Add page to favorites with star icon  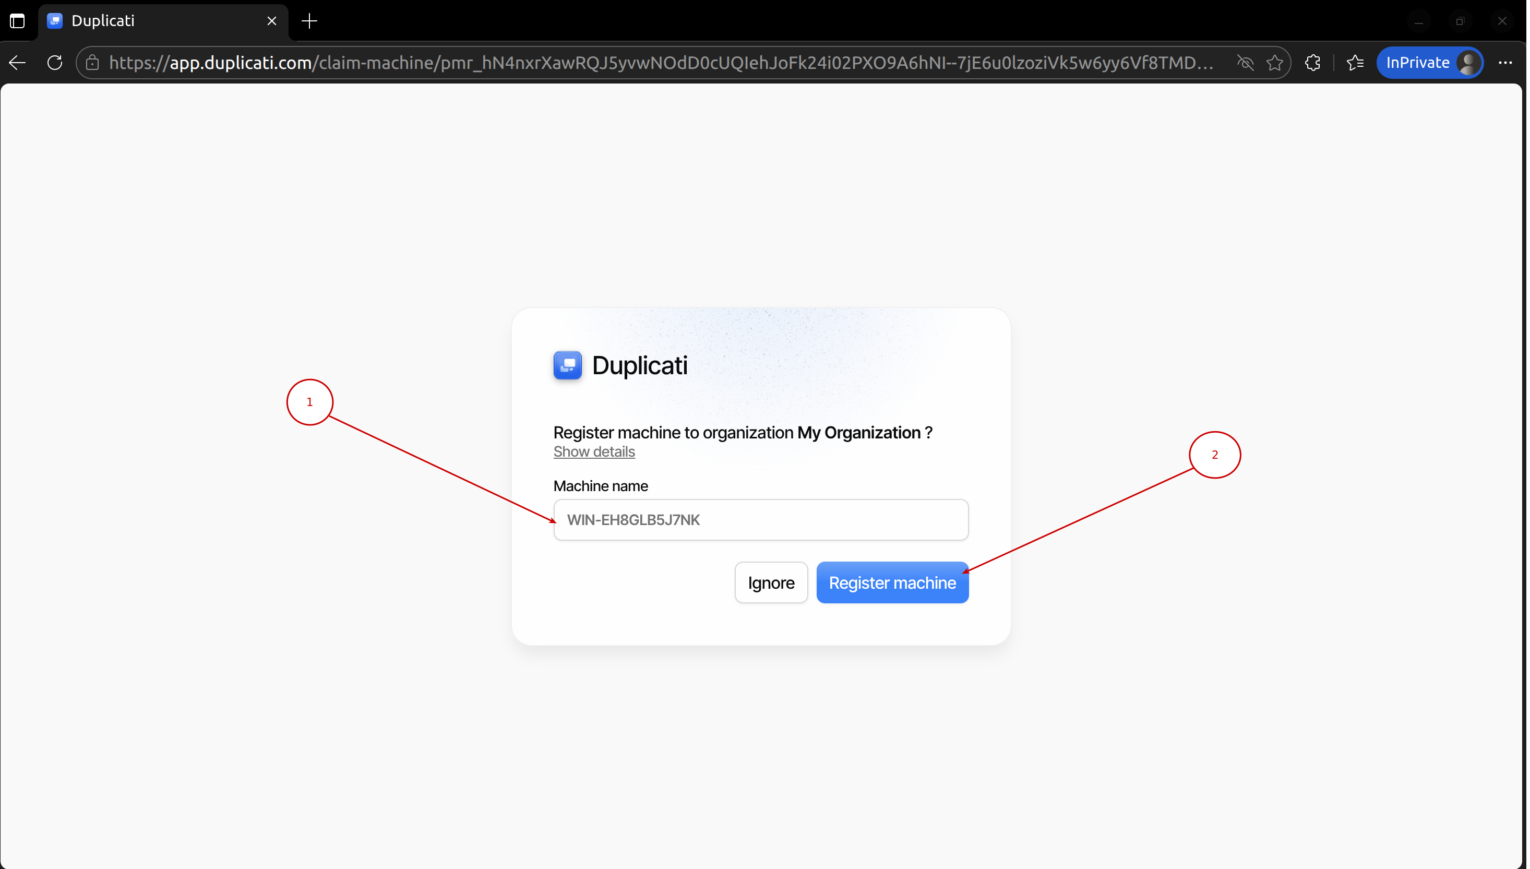pyautogui.click(x=1275, y=63)
